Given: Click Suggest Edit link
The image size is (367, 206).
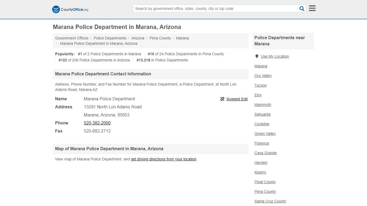Looking at the screenshot, I should (237, 99).
